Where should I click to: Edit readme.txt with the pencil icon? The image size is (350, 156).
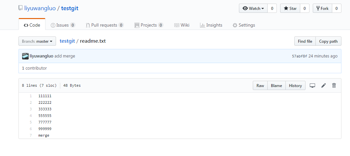click(x=323, y=85)
